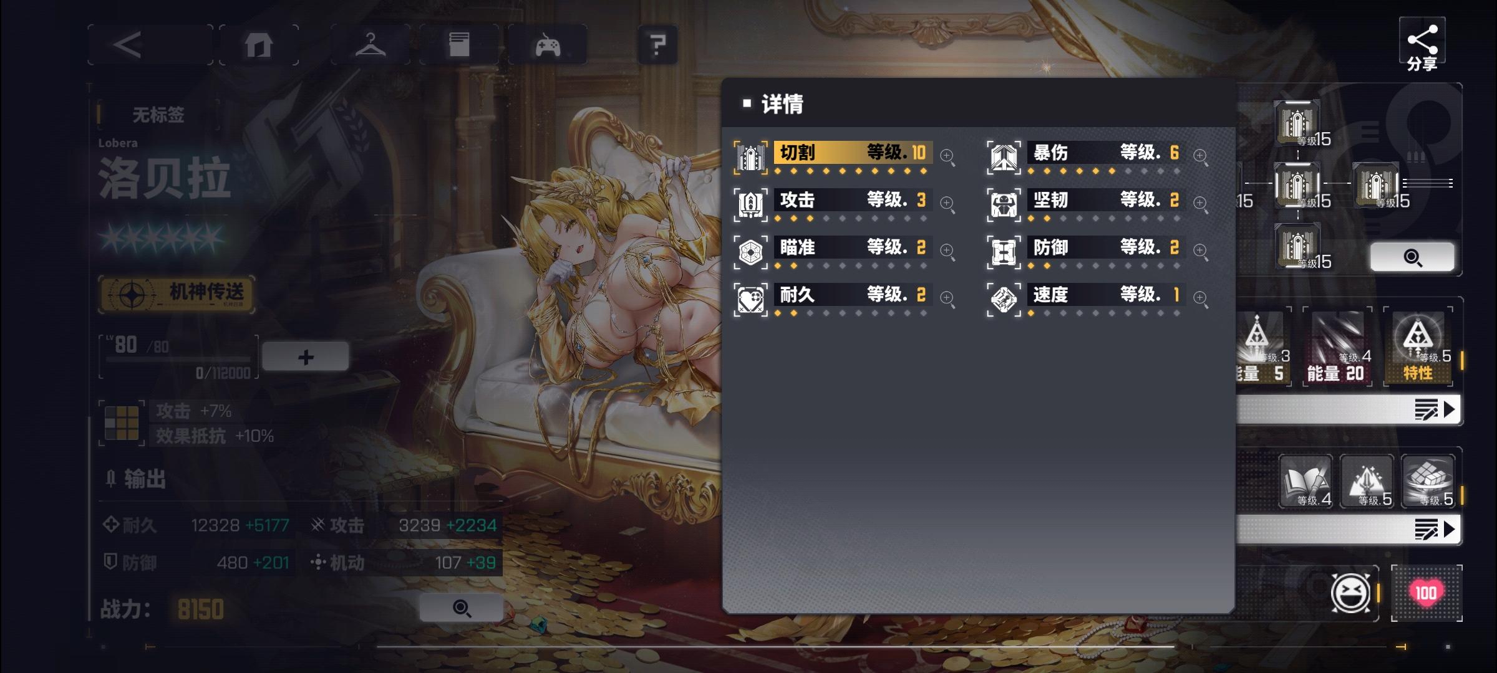This screenshot has height=673, width=1497.
Task: Open the archive book icon
Action: click(459, 45)
